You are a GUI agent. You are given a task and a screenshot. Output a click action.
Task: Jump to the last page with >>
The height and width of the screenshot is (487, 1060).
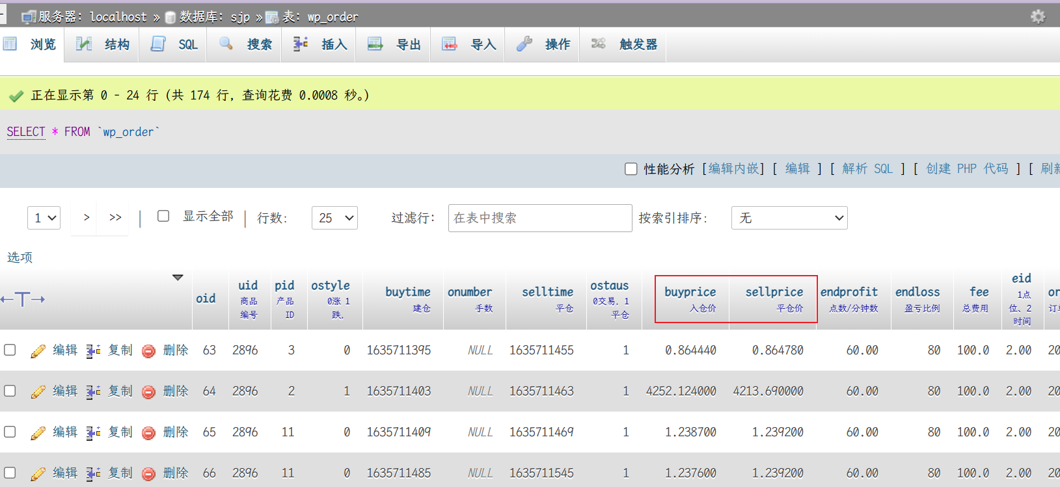click(115, 217)
